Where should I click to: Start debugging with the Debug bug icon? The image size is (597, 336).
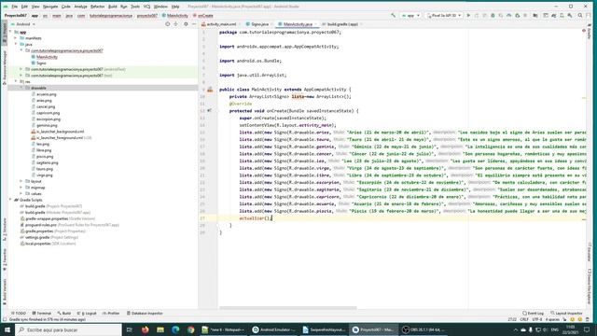[x=493, y=16]
